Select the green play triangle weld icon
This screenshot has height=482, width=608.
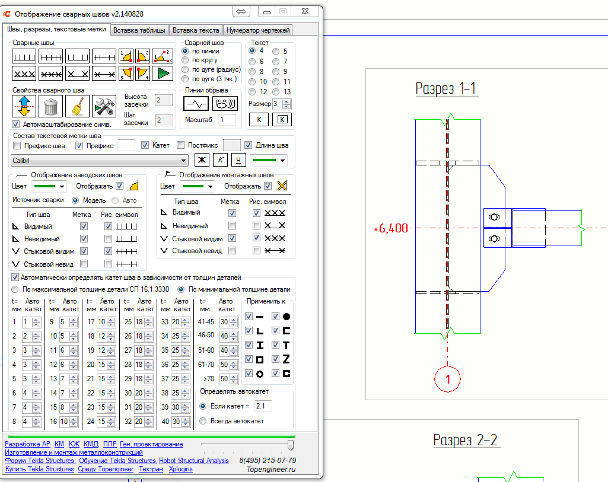[x=163, y=74]
